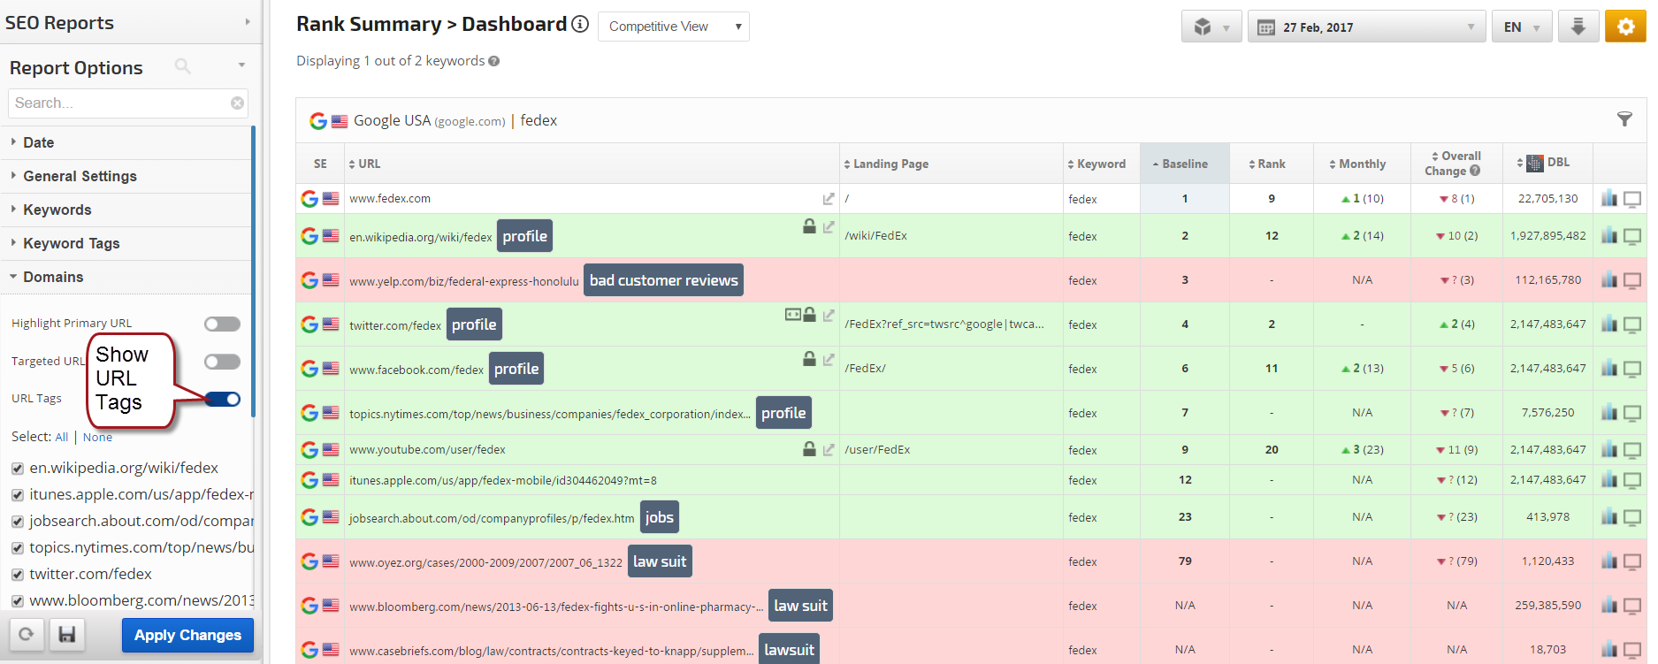Click the save disk icon in sidebar
The width and height of the screenshot is (1658, 664).
(x=66, y=634)
